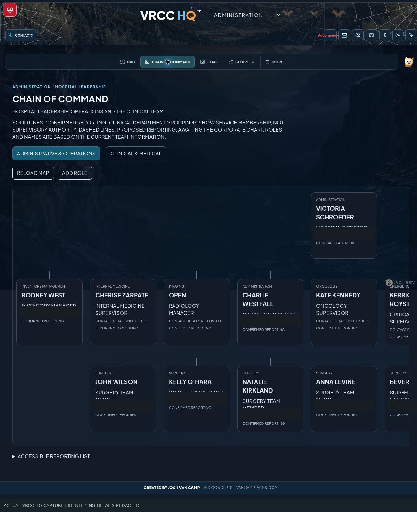This screenshot has height=512, width=417.
Task: Click the red heartbeat icon
Action: pos(10,10)
